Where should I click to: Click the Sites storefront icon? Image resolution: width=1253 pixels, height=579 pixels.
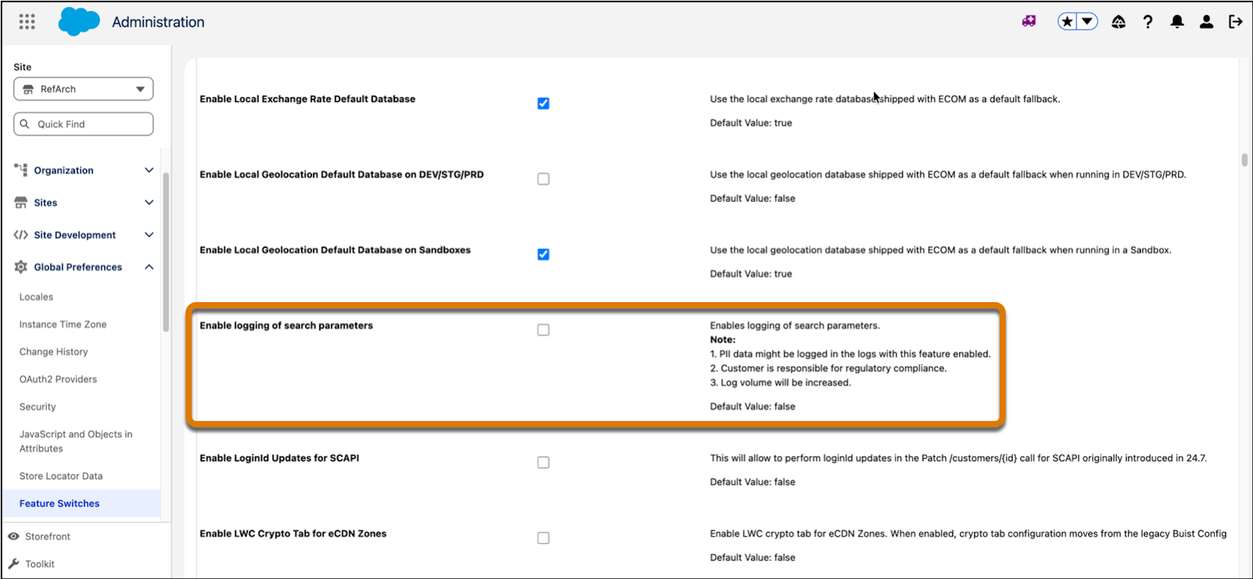tap(21, 202)
